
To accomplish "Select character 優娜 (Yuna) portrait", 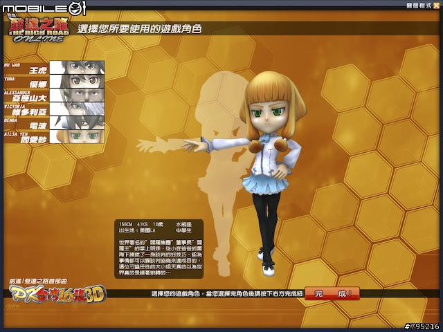I will (77, 82).
